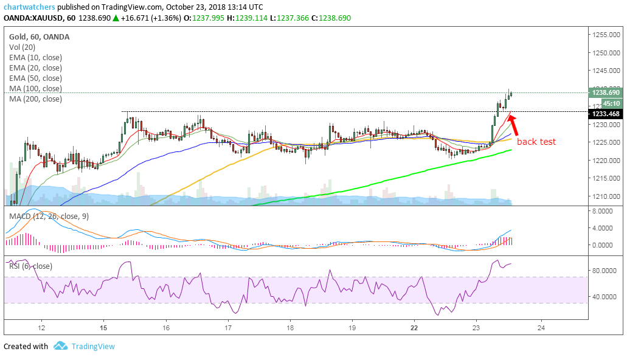Click date 12 on time axis
Viewport: 627px width, 357px height.
[41, 328]
